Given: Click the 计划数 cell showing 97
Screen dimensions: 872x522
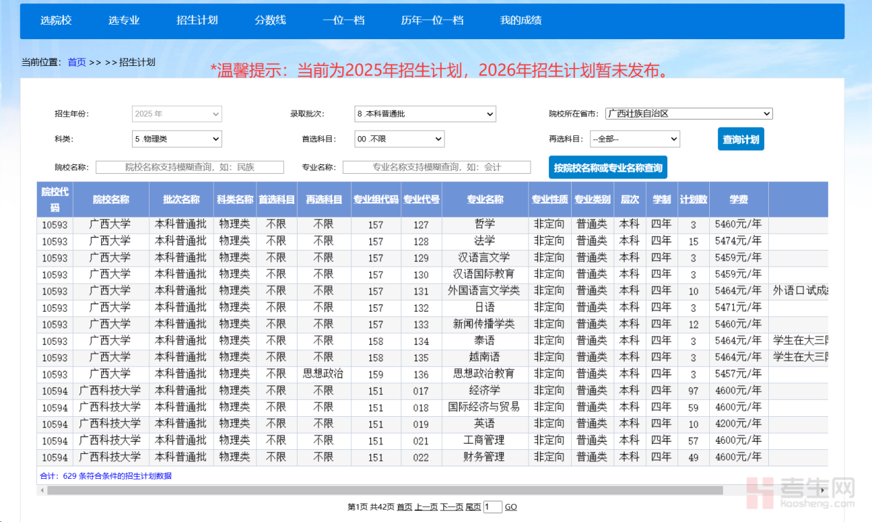Looking at the screenshot, I should (693, 391).
